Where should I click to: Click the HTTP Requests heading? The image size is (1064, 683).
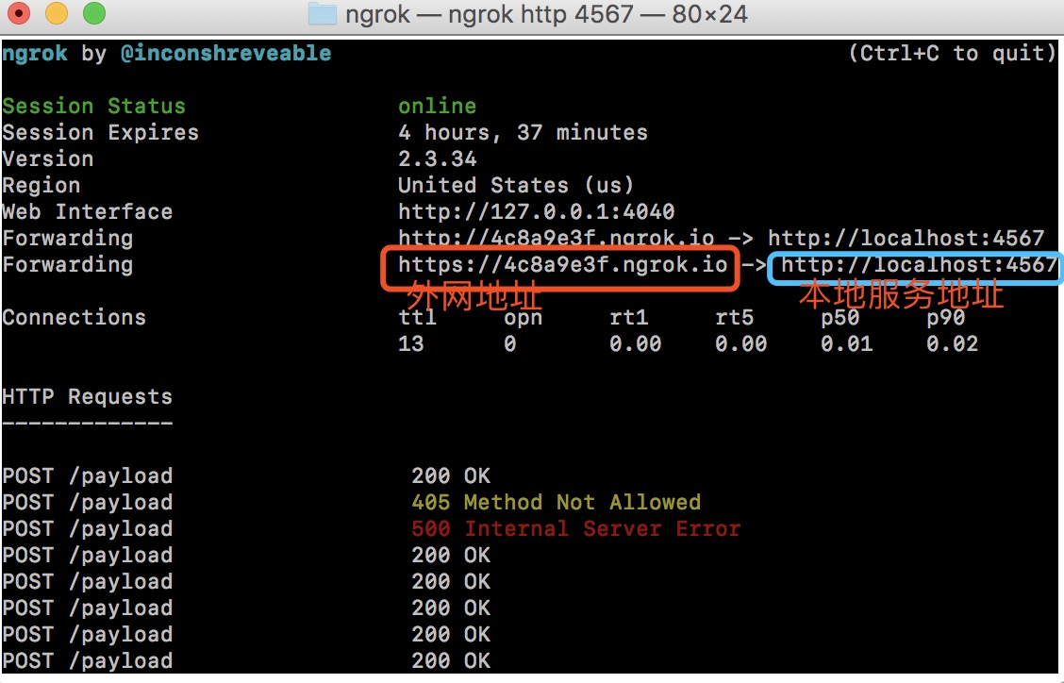pos(87,397)
